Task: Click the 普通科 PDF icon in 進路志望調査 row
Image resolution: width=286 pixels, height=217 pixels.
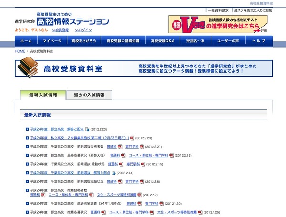Action: (x=140, y=204)
